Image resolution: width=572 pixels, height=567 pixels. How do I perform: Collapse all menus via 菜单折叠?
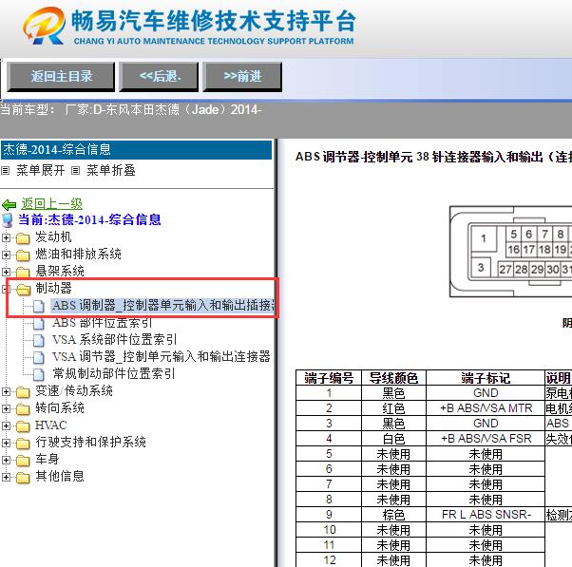pos(111,170)
